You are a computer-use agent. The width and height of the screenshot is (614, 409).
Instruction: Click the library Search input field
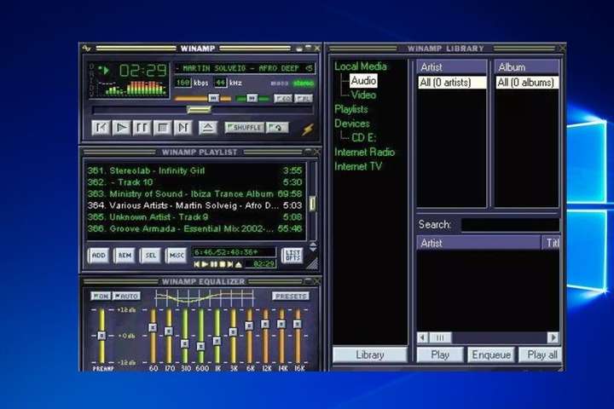click(x=510, y=225)
